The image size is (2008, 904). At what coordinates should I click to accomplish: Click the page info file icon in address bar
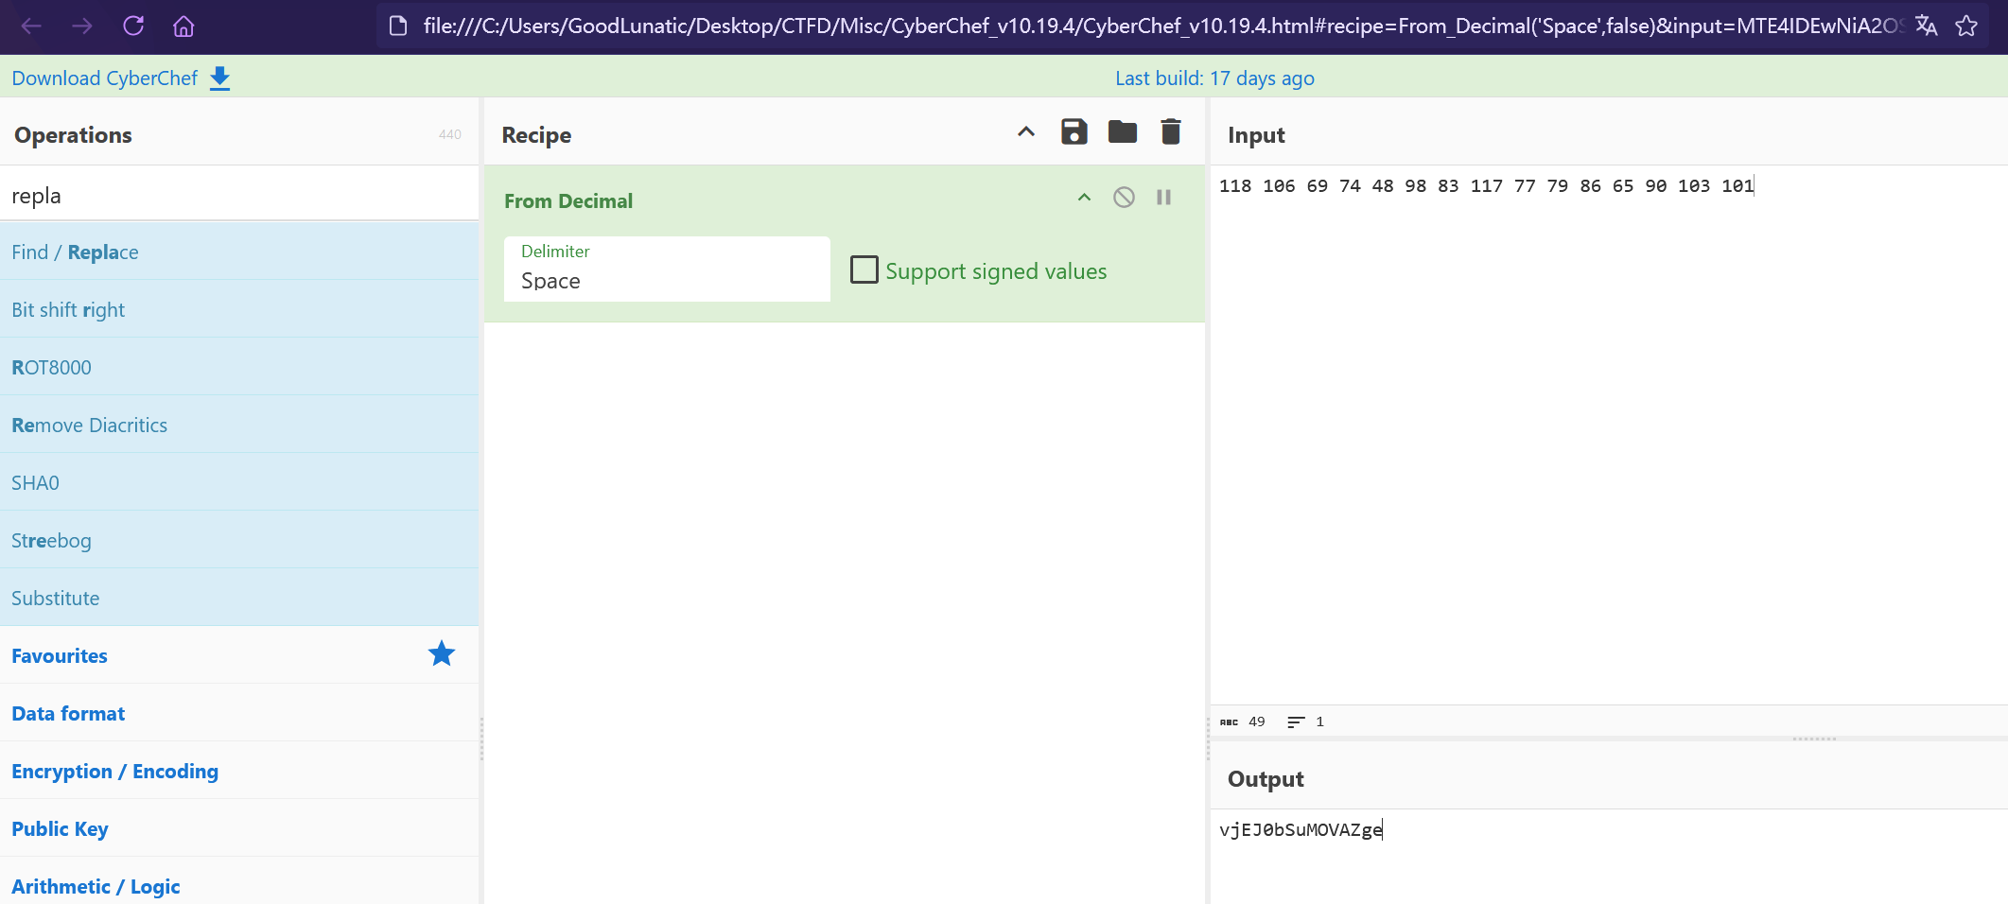click(x=398, y=26)
